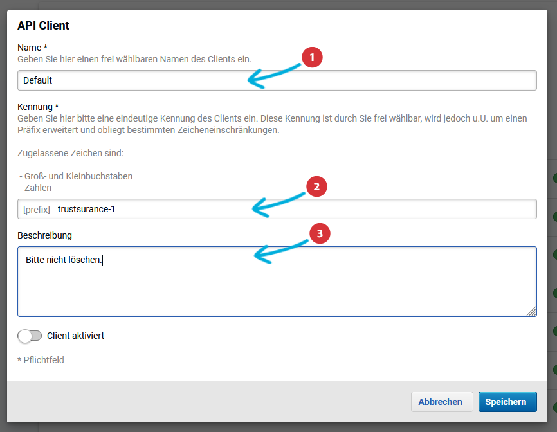Click the 'API Client' dialog heading
The image size is (557, 432).
point(43,26)
